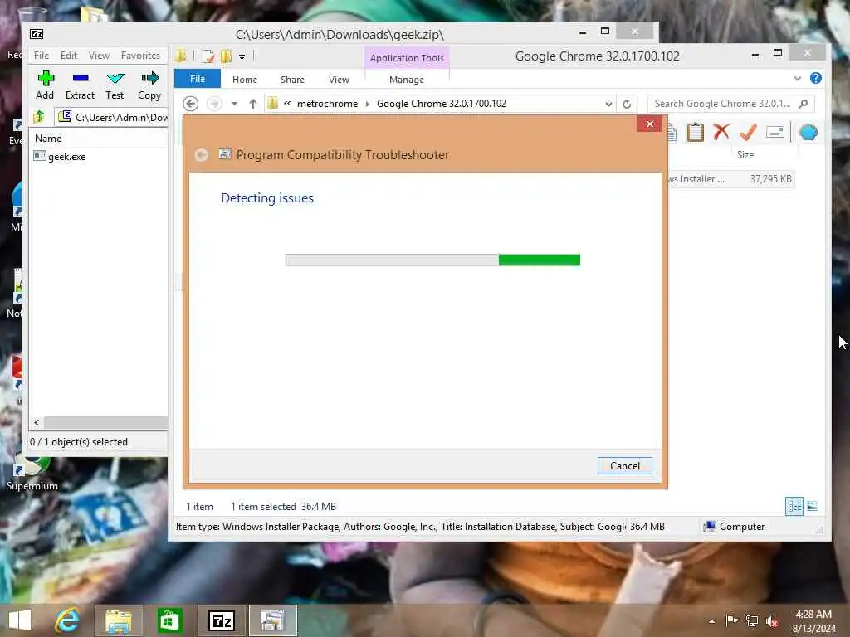Cancel the Program Compatibility Troubleshooter
This screenshot has height=637, width=850.
(x=624, y=466)
